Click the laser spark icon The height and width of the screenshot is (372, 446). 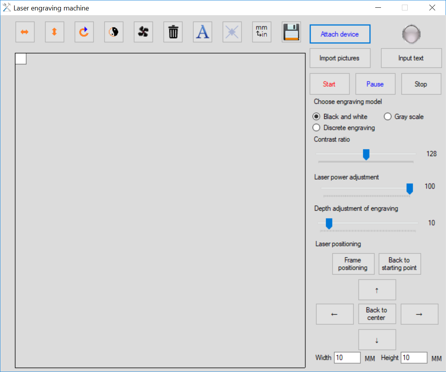click(x=232, y=32)
